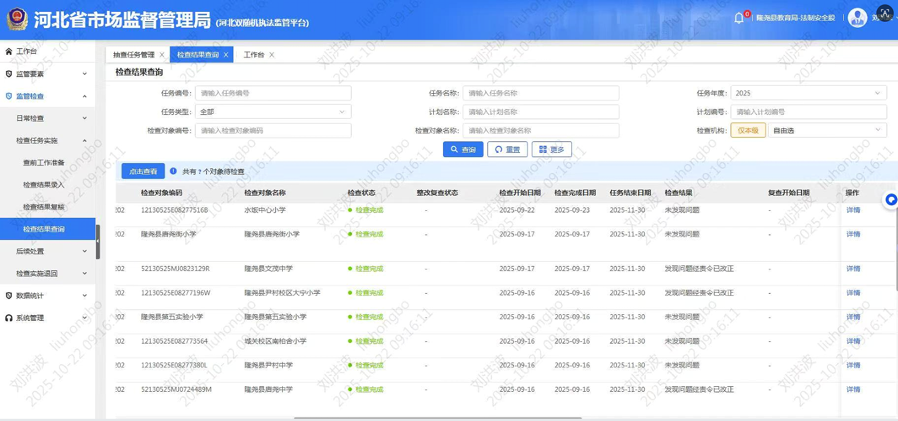Click the shield icon beside 数据统计
This screenshot has width=898, height=421.
click(x=9, y=295)
